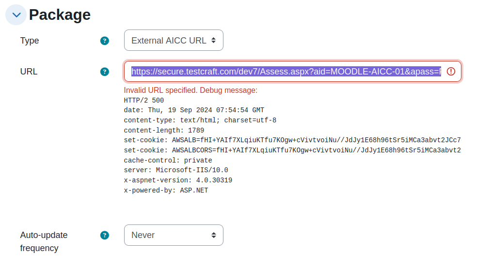Open help for the URL field

tap(105, 72)
